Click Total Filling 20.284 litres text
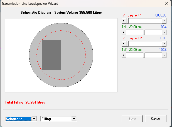 tap(25, 102)
